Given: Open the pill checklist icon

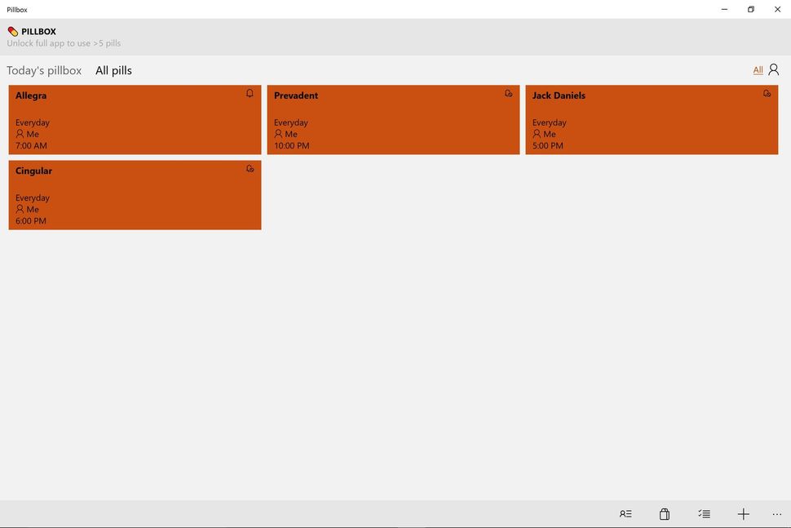Looking at the screenshot, I should pyautogui.click(x=704, y=513).
